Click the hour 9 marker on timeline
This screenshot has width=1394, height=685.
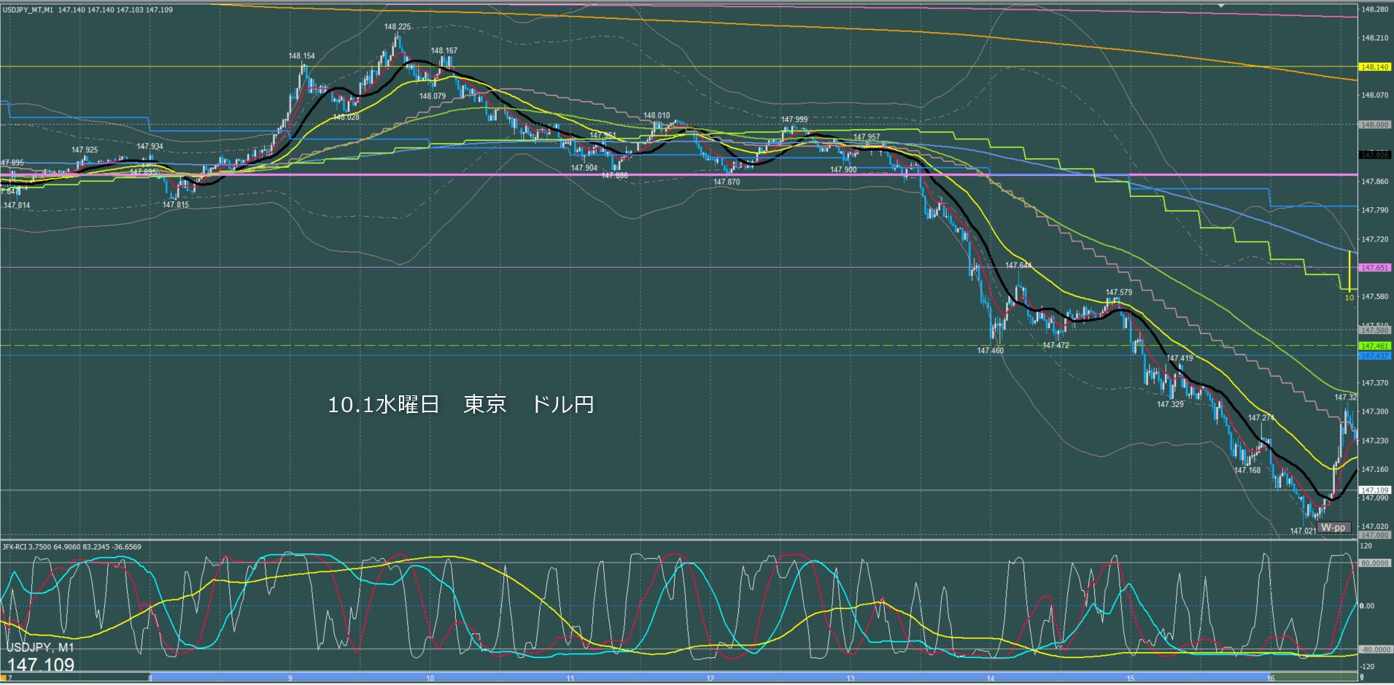(x=290, y=678)
